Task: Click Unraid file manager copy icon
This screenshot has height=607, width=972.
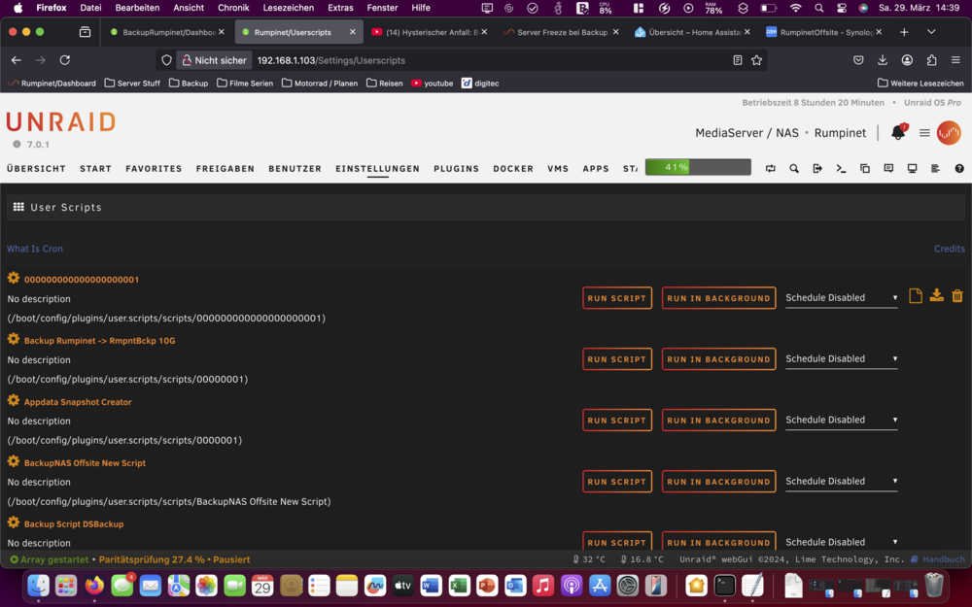Action: click(x=865, y=168)
